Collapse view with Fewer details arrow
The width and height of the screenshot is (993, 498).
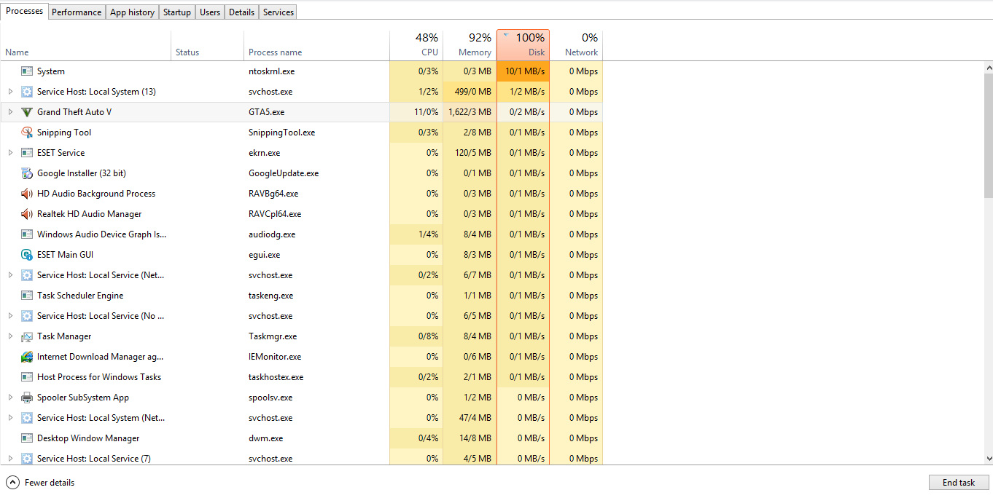[x=12, y=482]
